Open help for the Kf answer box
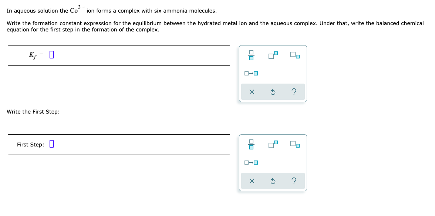The height and width of the screenshot is (216, 435). coord(293,92)
